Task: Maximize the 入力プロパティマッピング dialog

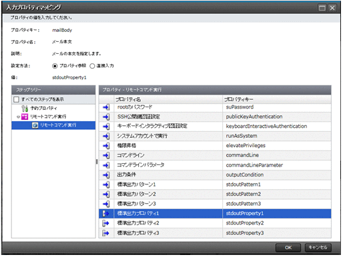Action: [x=322, y=8]
